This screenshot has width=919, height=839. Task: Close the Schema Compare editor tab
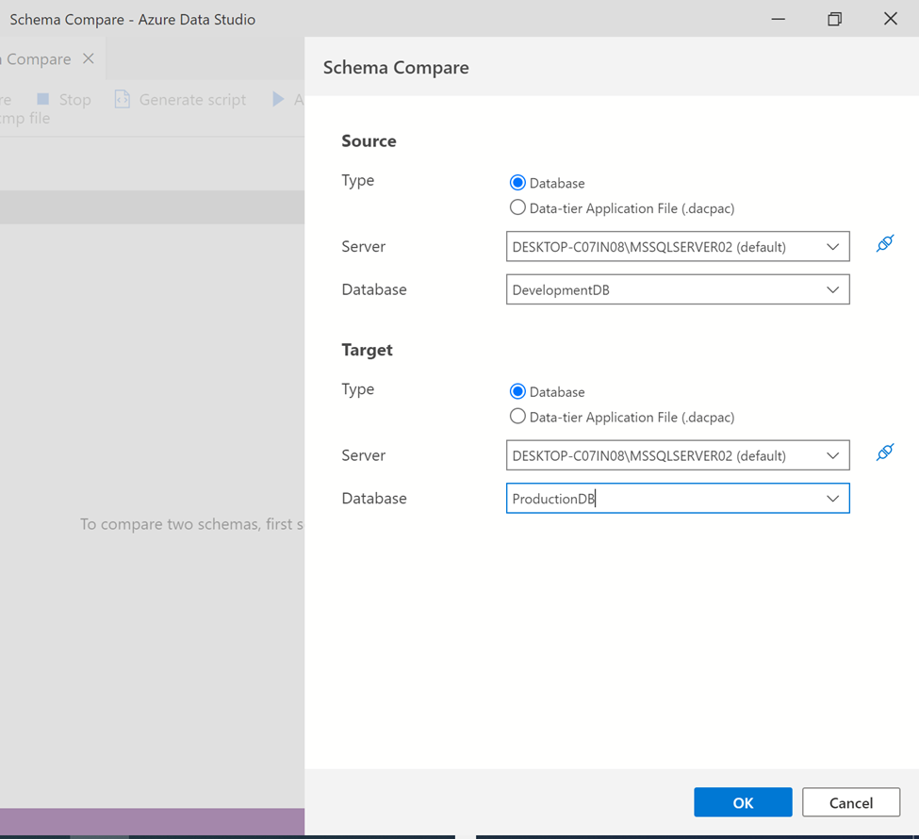[89, 58]
